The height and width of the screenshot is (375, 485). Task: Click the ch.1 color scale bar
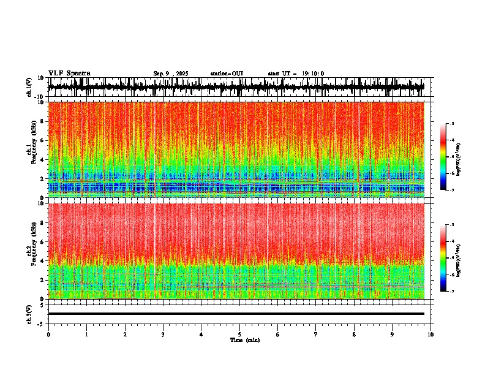[x=443, y=157]
